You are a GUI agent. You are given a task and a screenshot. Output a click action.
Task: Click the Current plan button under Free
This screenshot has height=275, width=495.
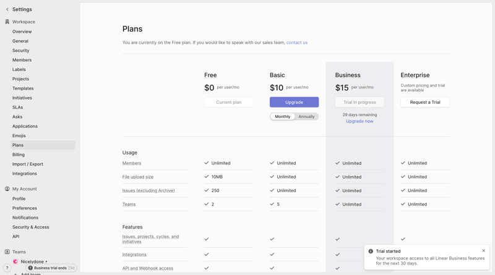pos(229,102)
